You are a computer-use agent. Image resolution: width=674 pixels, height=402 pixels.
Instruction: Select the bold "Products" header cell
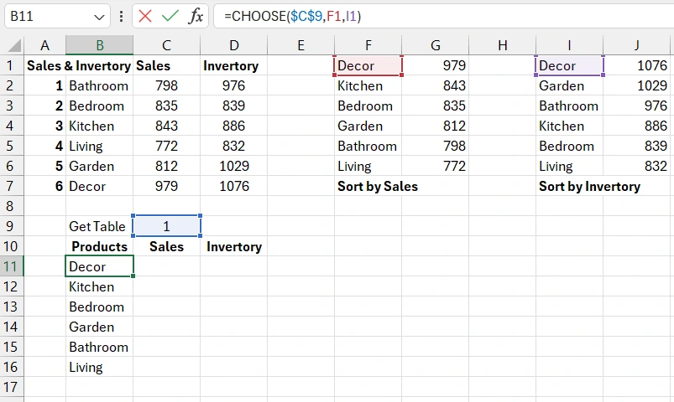pos(99,246)
